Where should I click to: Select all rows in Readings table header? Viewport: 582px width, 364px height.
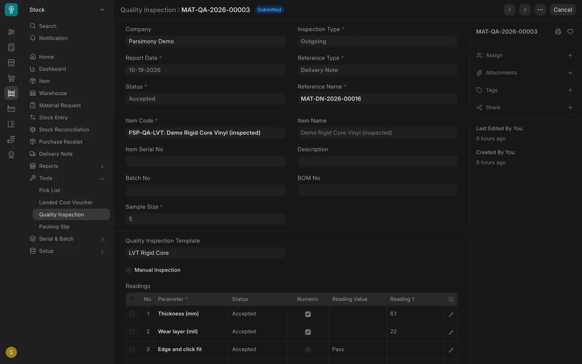point(132,298)
